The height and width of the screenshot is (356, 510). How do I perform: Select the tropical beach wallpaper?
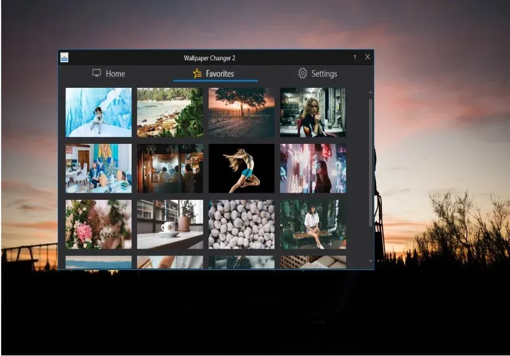point(170,112)
